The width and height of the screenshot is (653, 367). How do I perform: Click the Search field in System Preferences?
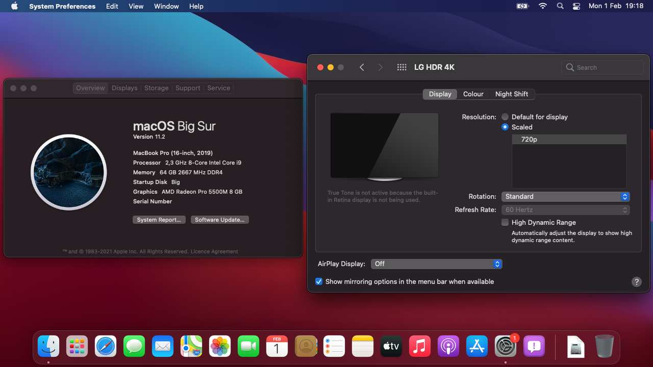[602, 67]
